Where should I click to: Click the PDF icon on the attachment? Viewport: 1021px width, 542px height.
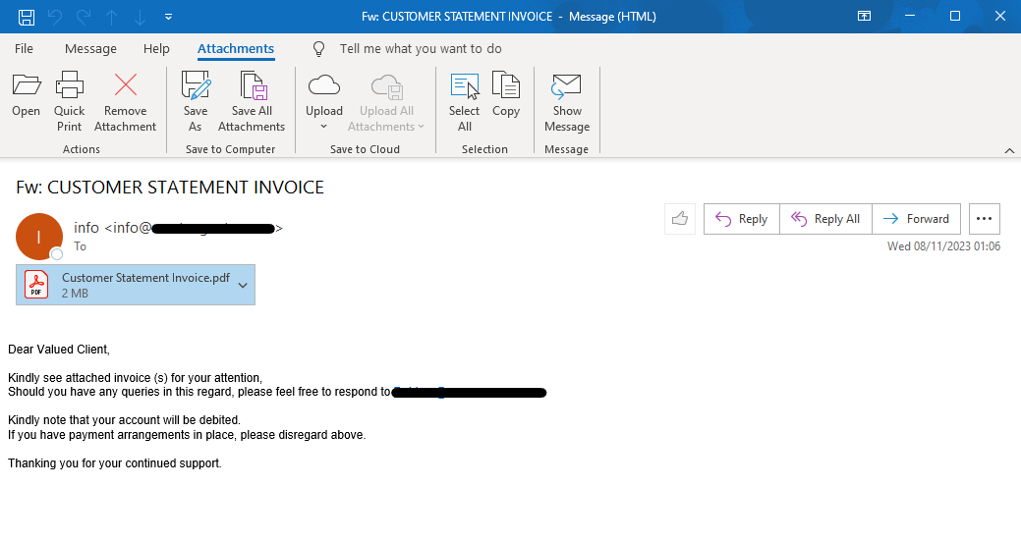(36, 285)
